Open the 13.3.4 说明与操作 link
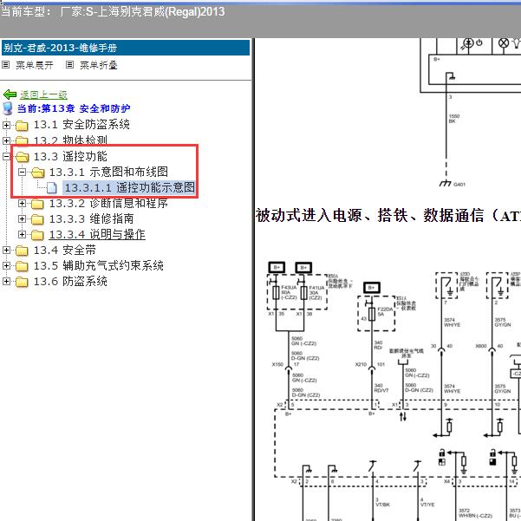The height and width of the screenshot is (521, 521). 97,234
